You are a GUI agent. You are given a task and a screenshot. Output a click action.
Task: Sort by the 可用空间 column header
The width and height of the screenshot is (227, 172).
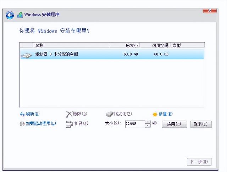155,45
